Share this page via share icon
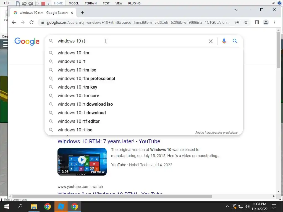The width and height of the screenshot is (283, 212). point(237,22)
